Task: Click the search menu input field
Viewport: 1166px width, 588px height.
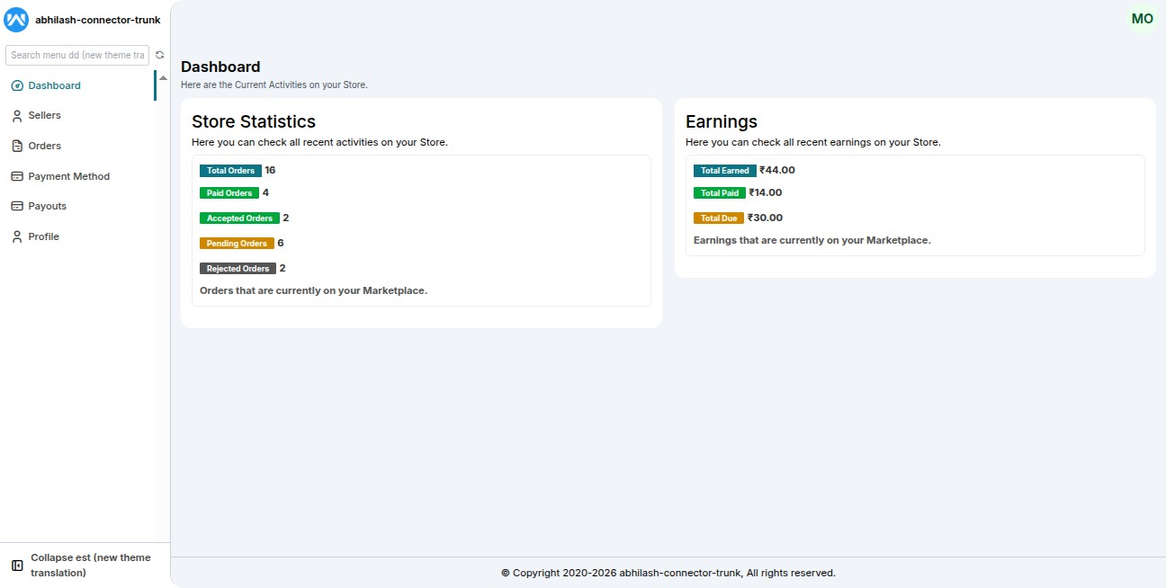Action: pyautogui.click(x=77, y=55)
